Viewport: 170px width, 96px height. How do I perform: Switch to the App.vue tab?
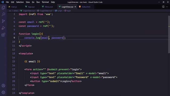click(31, 7)
